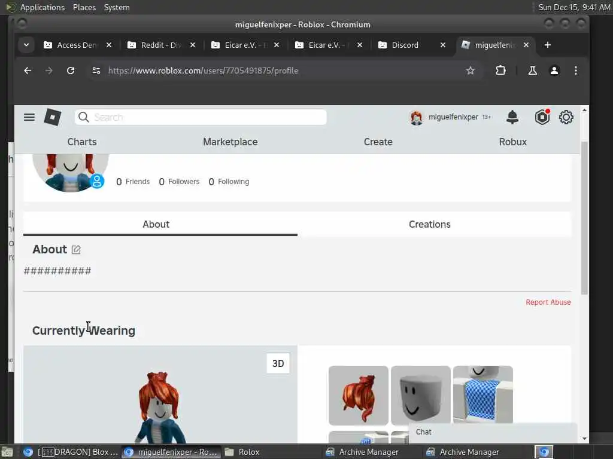Close the Access Denied tab
This screenshot has height=459, width=613.
(x=109, y=45)
